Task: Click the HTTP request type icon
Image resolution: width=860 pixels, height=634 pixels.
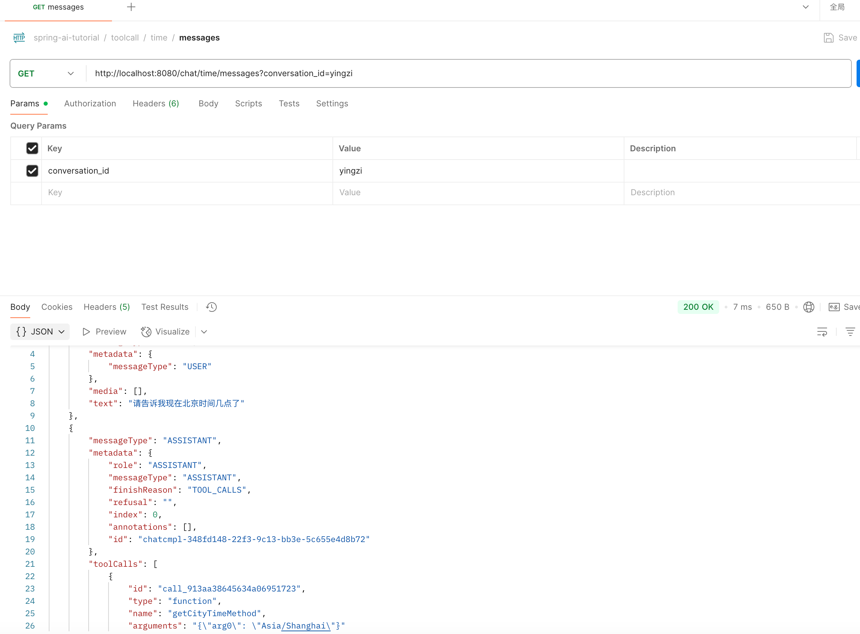Action: [19, 38]
